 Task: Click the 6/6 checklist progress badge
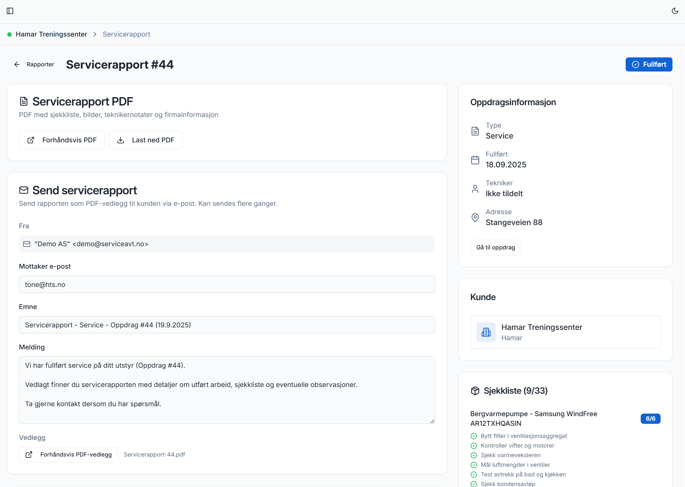pyautogui.click(x=650, y=419)
